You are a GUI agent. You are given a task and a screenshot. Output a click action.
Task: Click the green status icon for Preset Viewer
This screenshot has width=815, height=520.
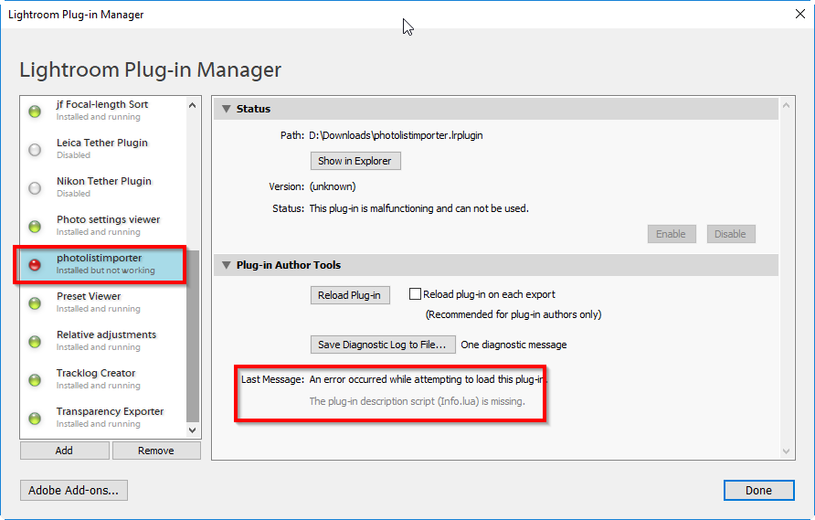35,303
